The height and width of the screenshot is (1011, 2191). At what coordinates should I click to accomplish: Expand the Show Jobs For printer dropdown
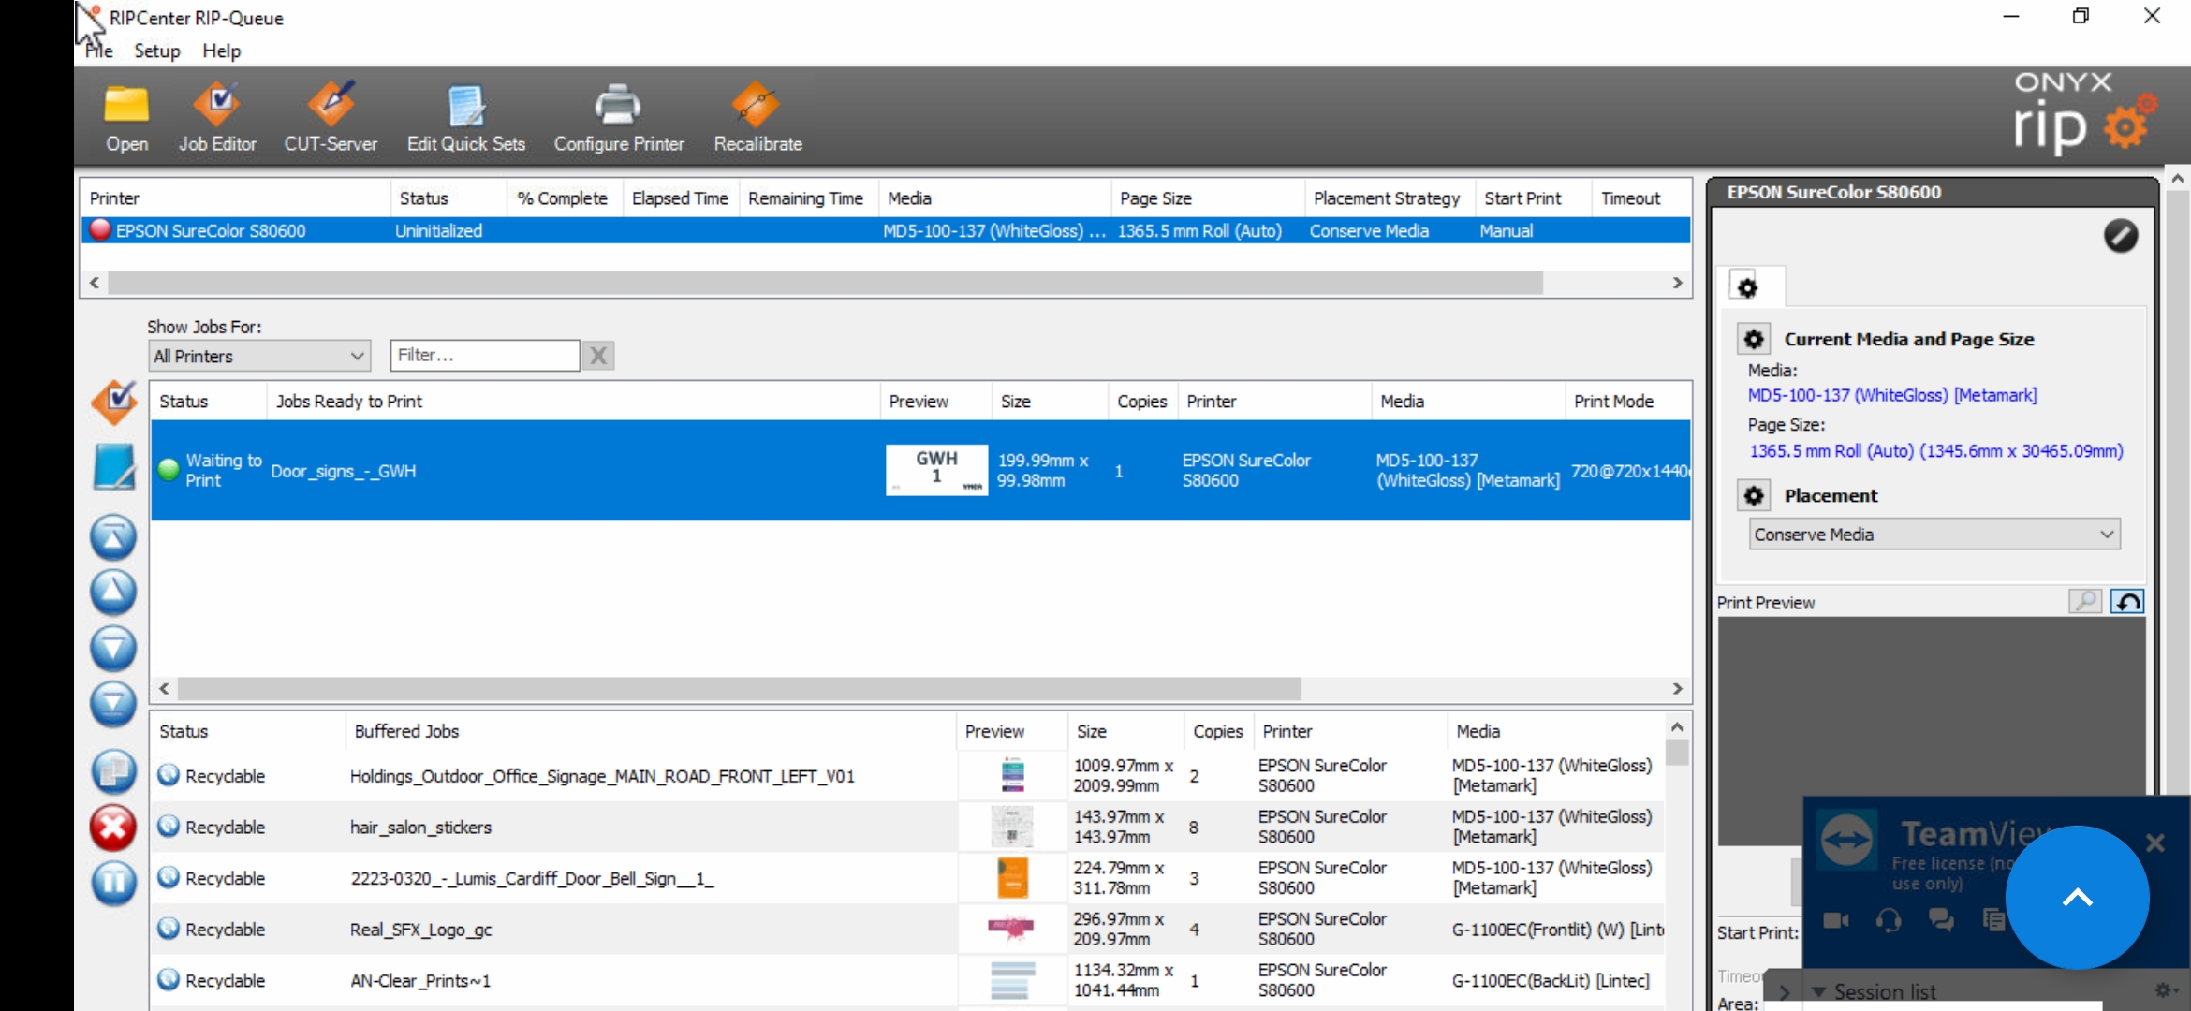coord(259,356)
